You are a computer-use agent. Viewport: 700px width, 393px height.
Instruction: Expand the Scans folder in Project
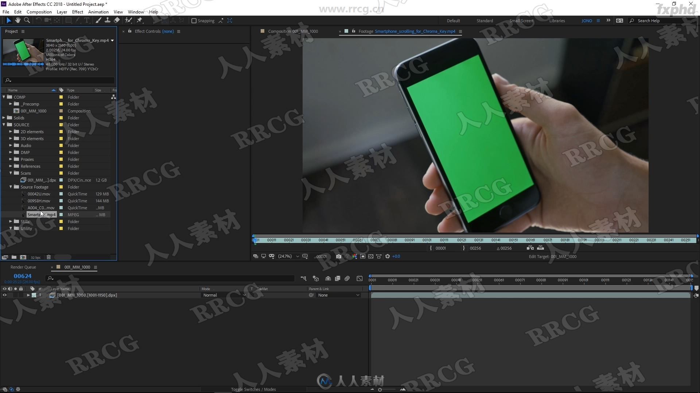point(11,173)
